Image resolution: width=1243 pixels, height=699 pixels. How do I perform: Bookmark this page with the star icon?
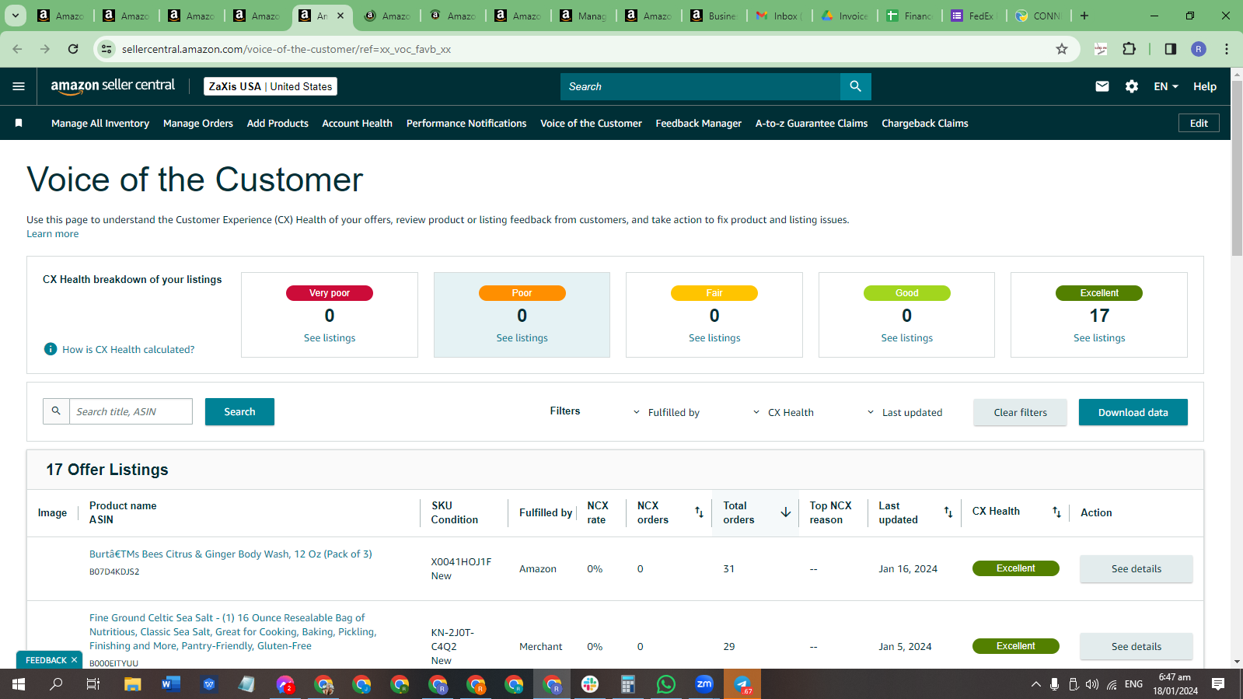click(x=1062, y=49)
